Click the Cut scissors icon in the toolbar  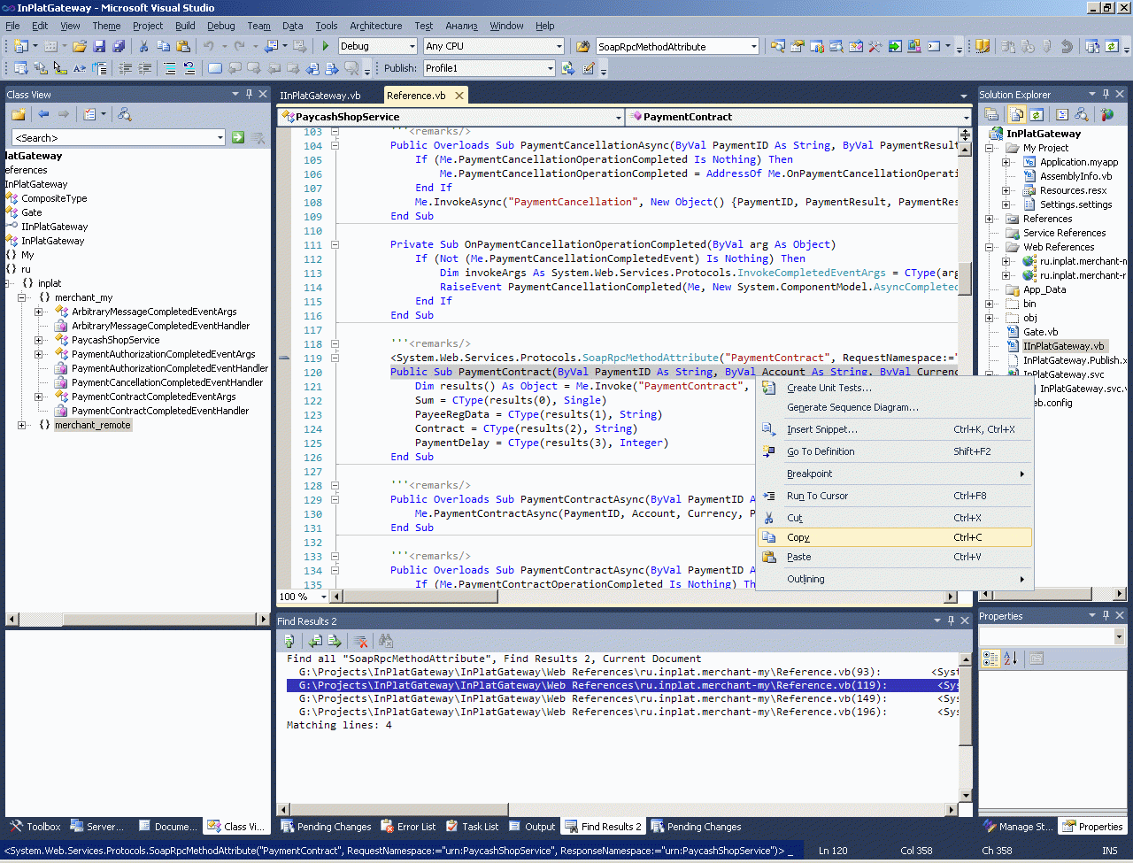(144, 46)
